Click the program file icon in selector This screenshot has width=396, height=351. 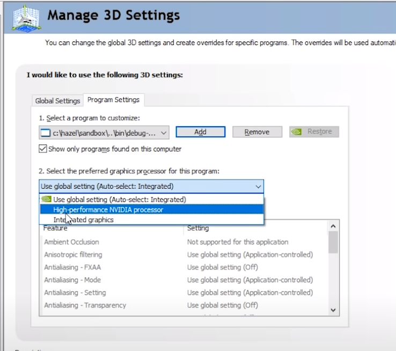pos(46,133)
